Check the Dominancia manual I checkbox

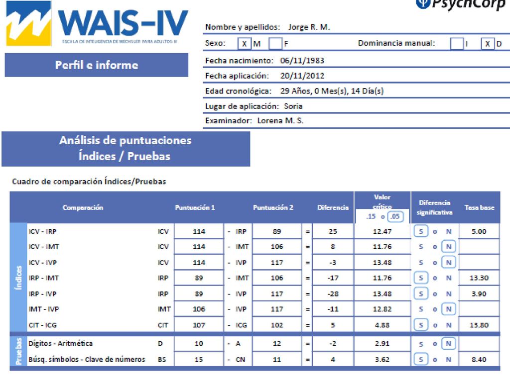tap(456, 44)
